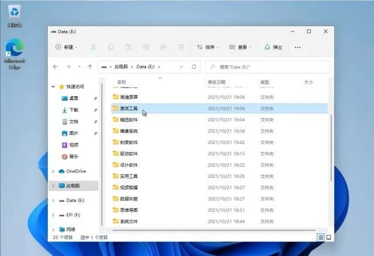The height and width of the screenshot is (256, 374).
Task: Select the 镜像系统 folder
Action: [220, 131]
